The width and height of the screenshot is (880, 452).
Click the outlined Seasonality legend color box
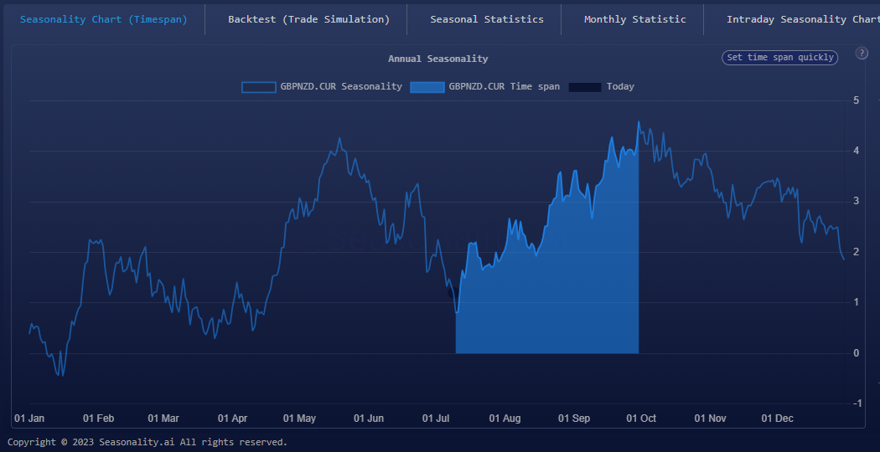[x=258, y=87]
